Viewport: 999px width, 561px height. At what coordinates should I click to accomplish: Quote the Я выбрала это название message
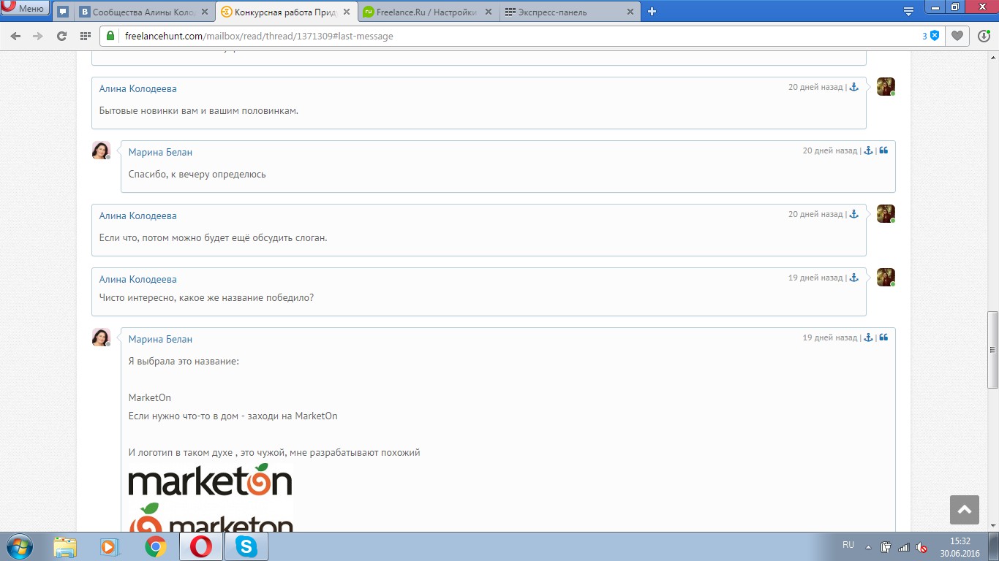click(883, 337)
